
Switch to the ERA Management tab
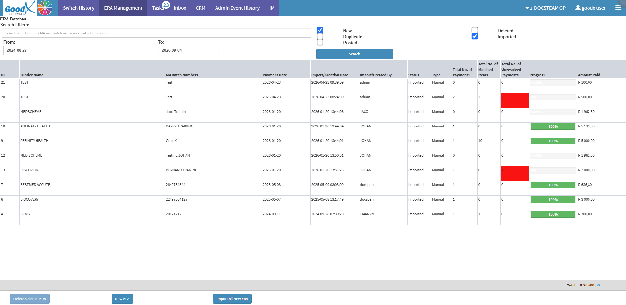pyautogui.click(x=123, y=8)
